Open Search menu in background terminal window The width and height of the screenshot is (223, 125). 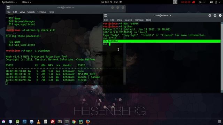31,12
